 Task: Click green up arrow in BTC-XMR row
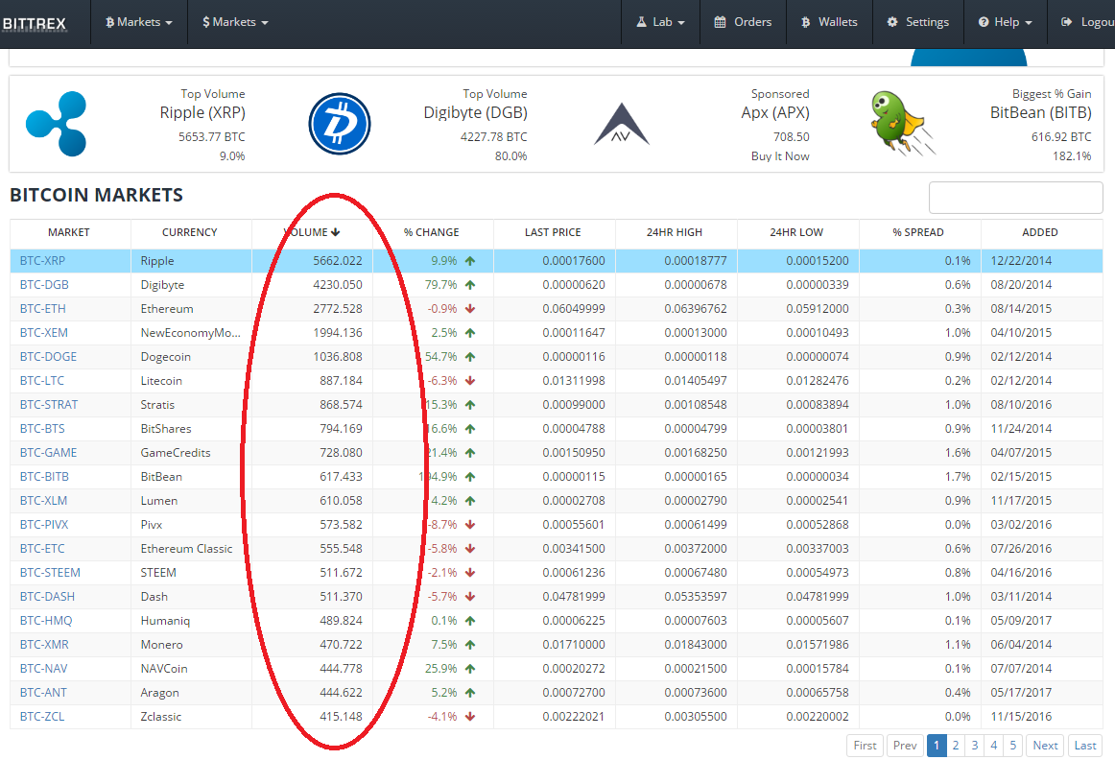click(x=470, y=645)
